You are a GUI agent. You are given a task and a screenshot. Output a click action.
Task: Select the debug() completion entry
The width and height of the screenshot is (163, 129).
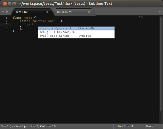76,32
